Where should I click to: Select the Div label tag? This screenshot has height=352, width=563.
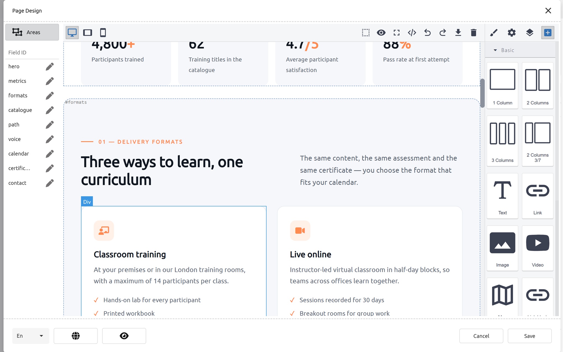[x=87, y=201]
